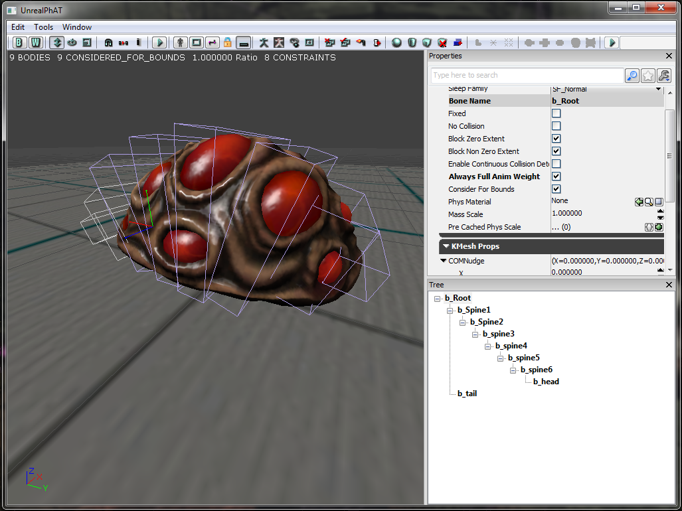Add a sphere collision primitive
The image size is (682, 511).
coord(397,42)
